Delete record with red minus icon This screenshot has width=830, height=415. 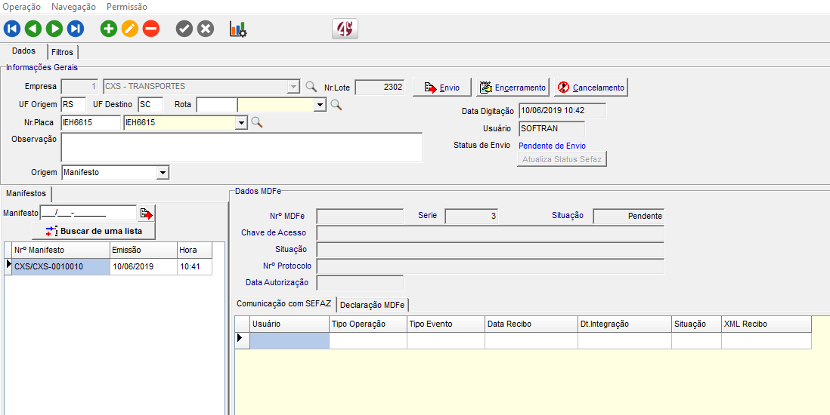pos(151,29)
